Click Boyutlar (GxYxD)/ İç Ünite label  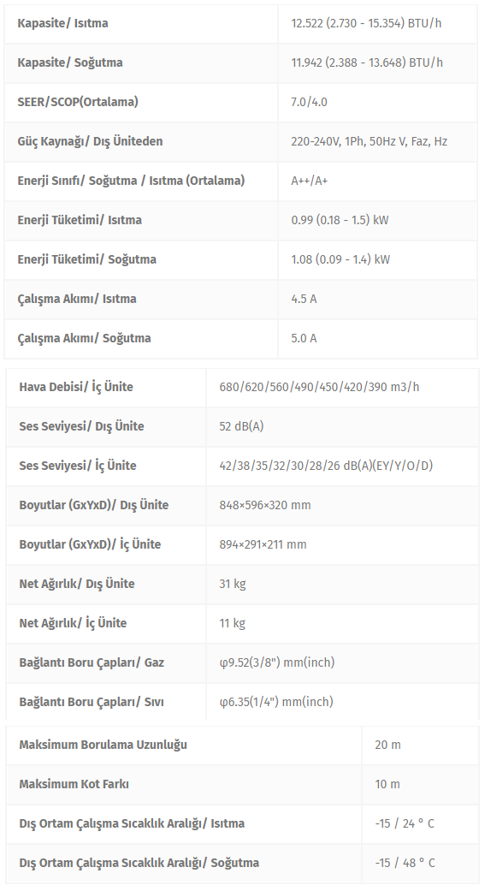pos(90,544)
